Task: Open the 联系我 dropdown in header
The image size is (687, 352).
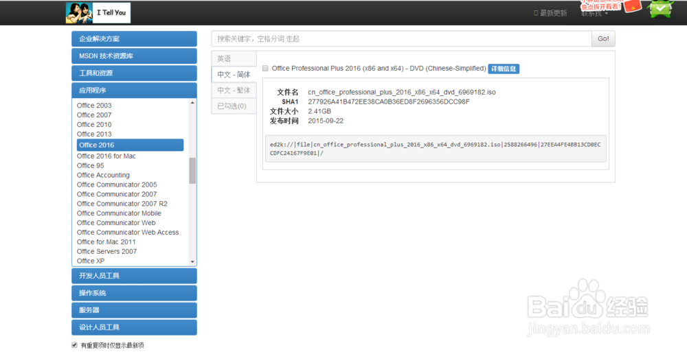Action: click(594, 14)
